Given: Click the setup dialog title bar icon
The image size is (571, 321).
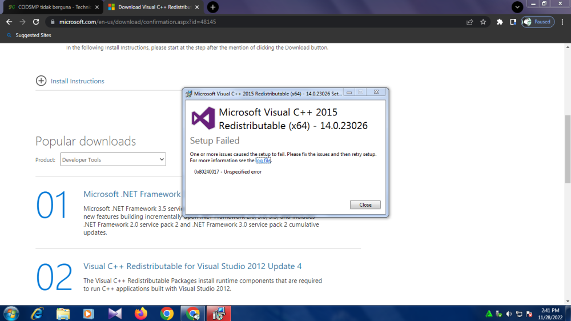Looking at the screenshot, I should pos(188,94).
